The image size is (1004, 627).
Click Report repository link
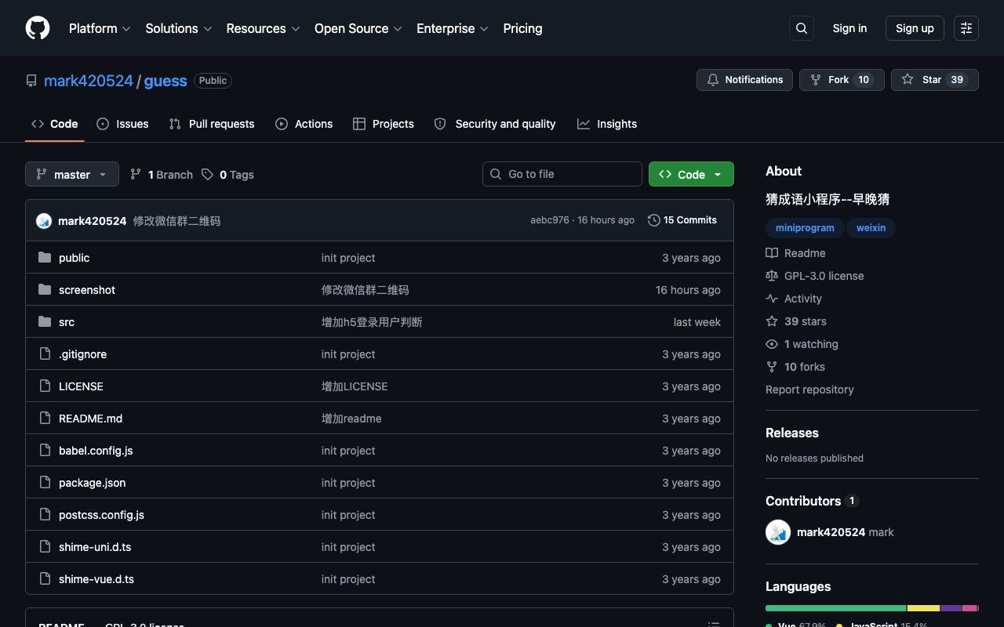(809, 390)
